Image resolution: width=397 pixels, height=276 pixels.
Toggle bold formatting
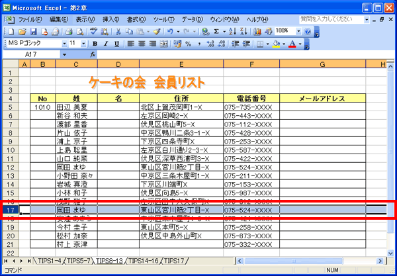(x=95, y=44)
